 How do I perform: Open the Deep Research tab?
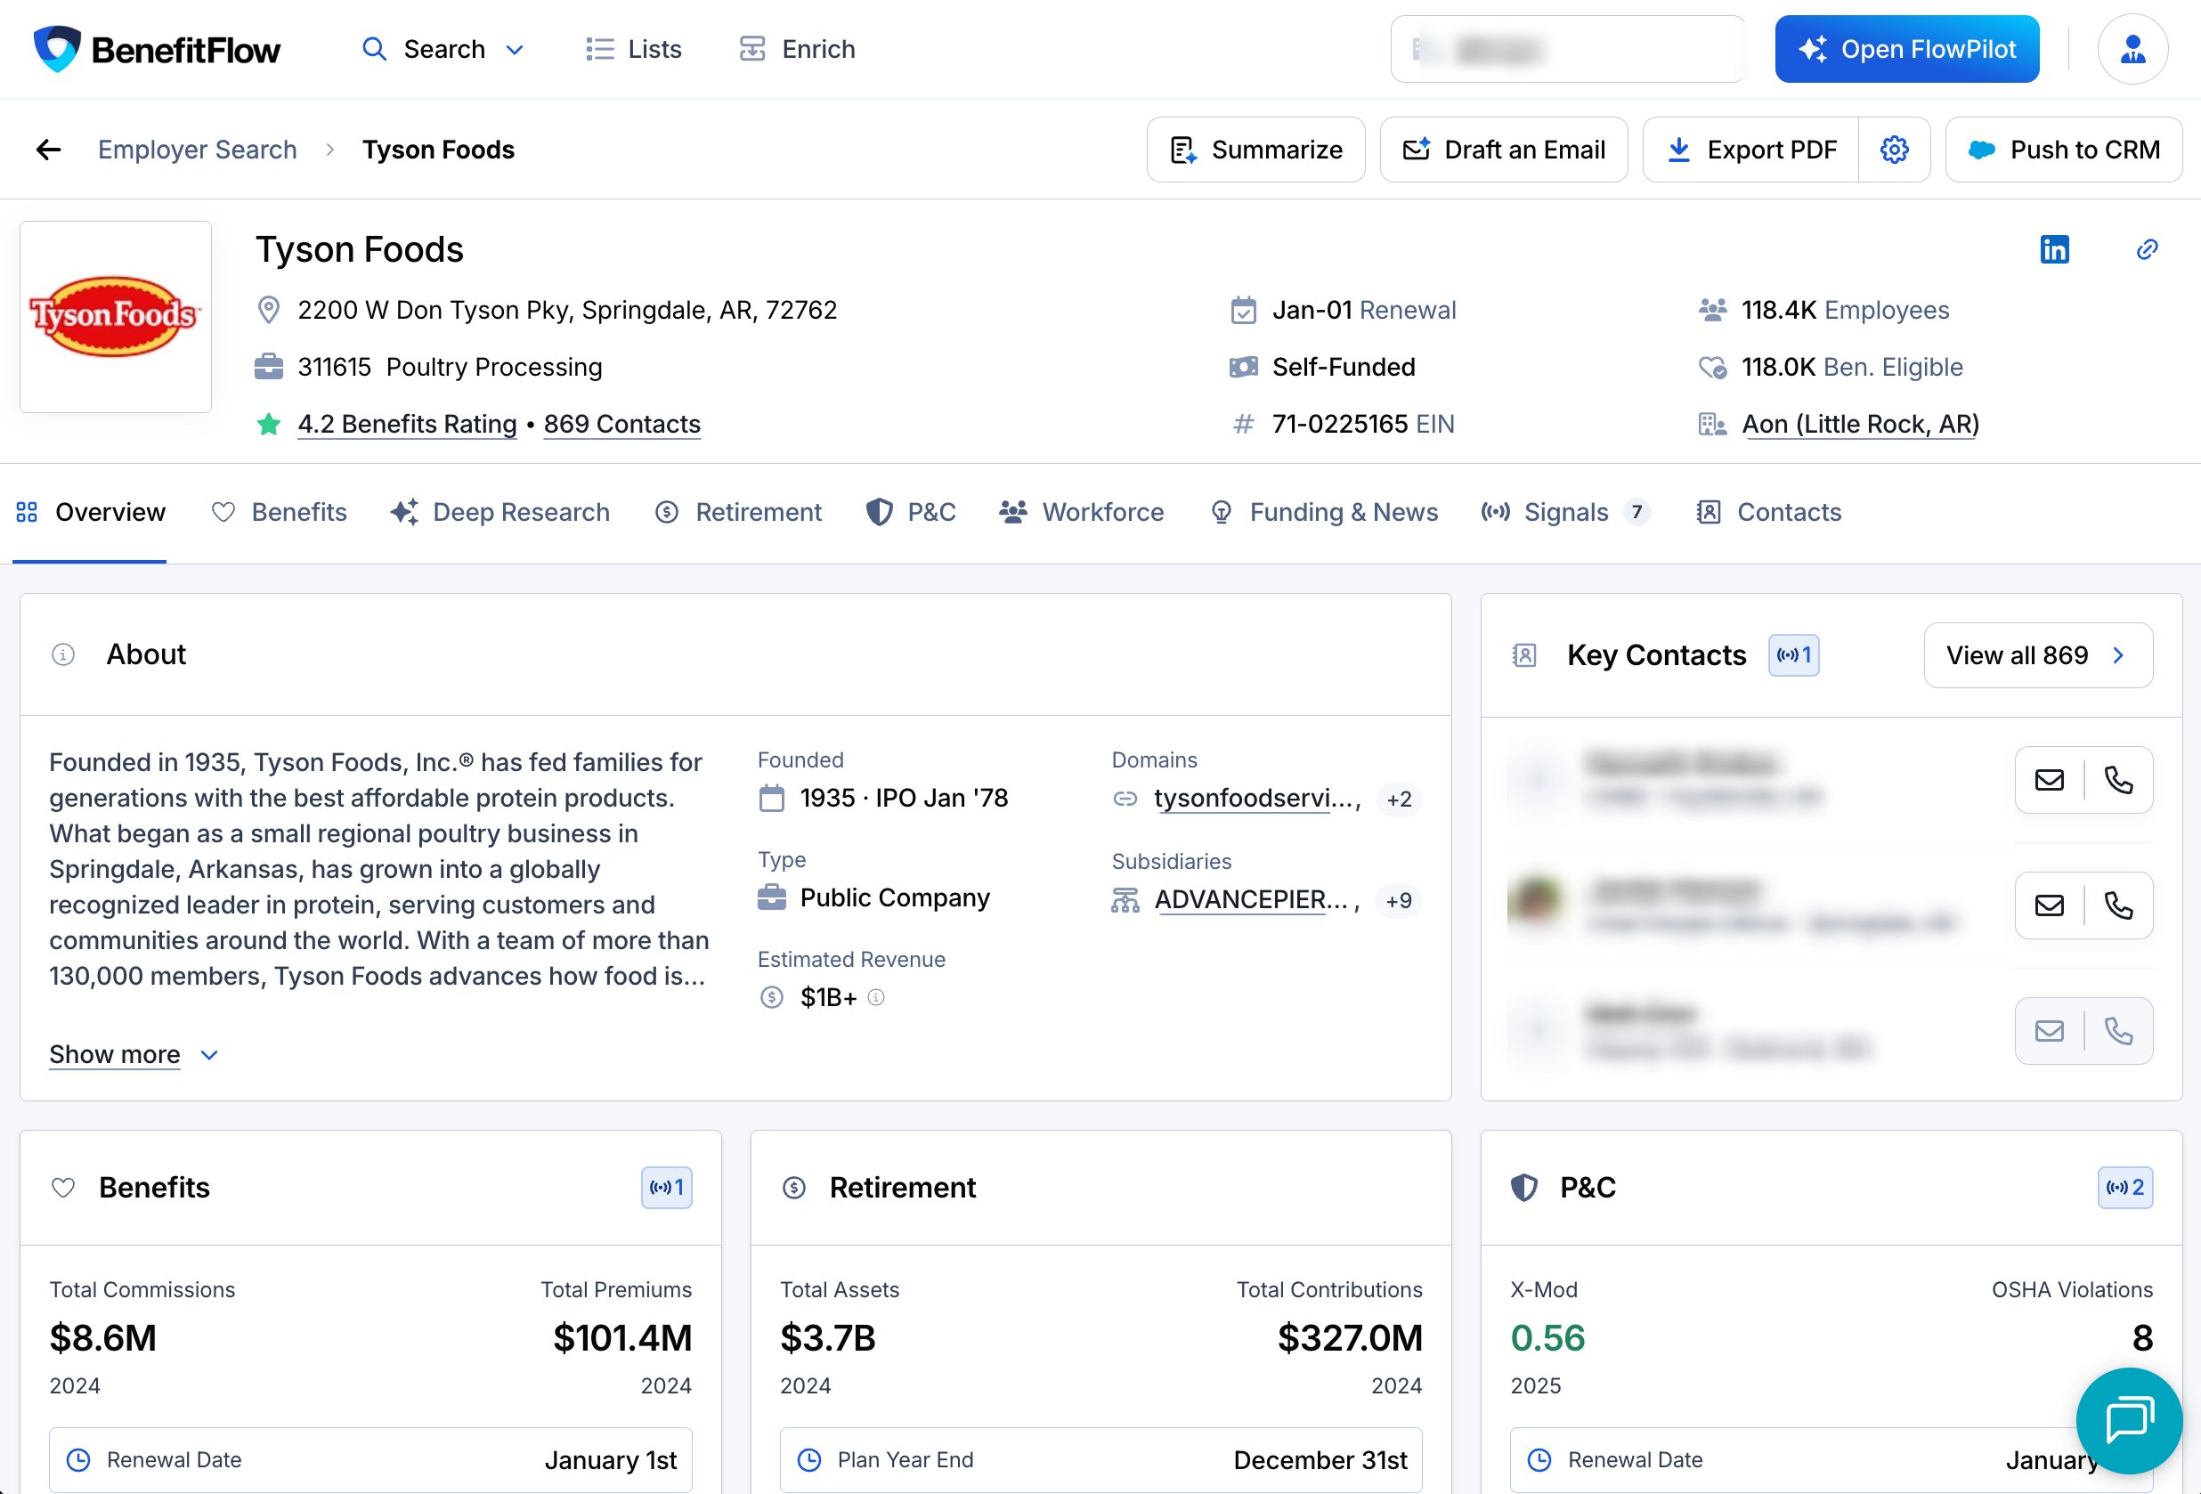500,512
